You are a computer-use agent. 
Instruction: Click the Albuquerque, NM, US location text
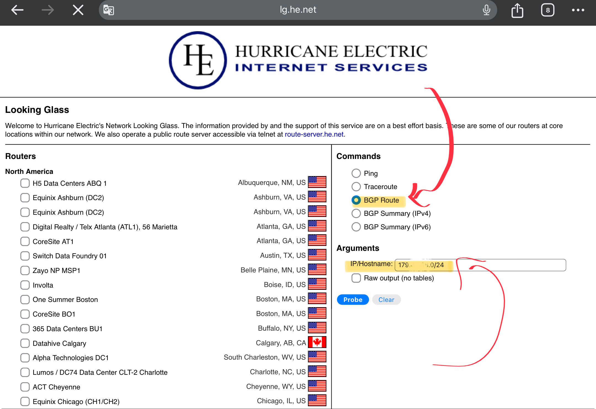point(272,182)
